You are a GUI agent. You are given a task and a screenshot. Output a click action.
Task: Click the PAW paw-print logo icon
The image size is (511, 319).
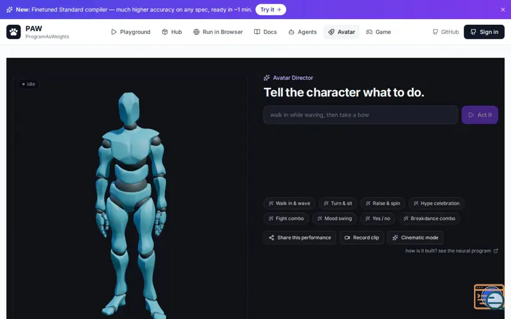[13, 32]
